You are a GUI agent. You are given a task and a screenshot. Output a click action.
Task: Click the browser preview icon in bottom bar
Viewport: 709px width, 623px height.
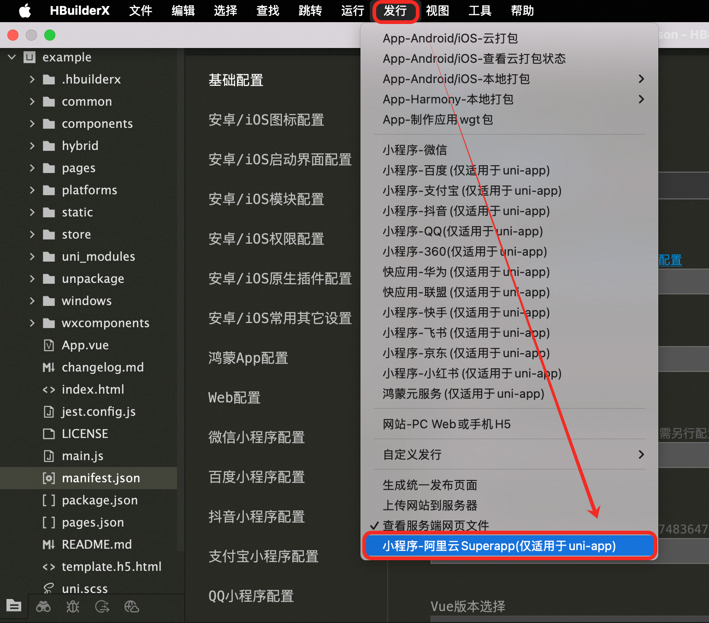click(x=131, y=606)
